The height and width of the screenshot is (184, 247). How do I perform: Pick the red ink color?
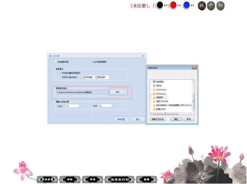coord(173,5)
